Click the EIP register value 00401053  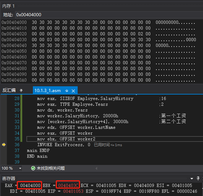tap(73, 191)
